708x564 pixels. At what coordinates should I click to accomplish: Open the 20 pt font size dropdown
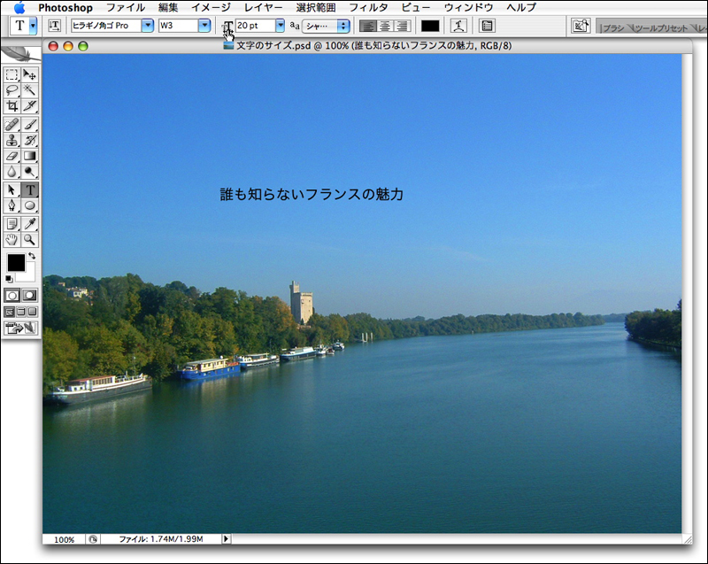point(281,26)
